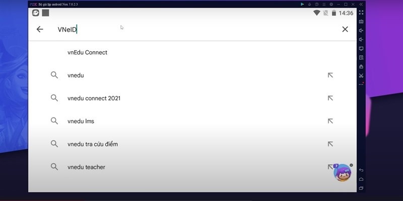Select the vnEdu Connect suggestion
This screenshot has width=403, height=201.
point(87,52)
